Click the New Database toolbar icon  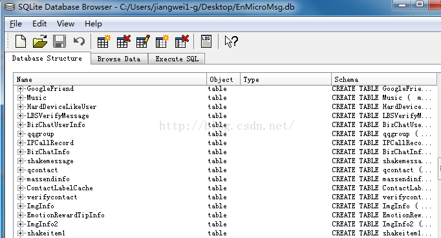click(21, 41)
